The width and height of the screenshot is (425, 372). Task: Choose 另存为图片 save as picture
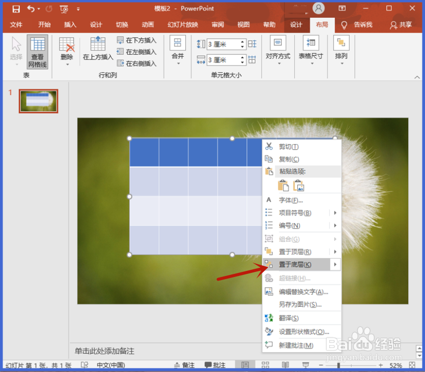click(302, 304)
